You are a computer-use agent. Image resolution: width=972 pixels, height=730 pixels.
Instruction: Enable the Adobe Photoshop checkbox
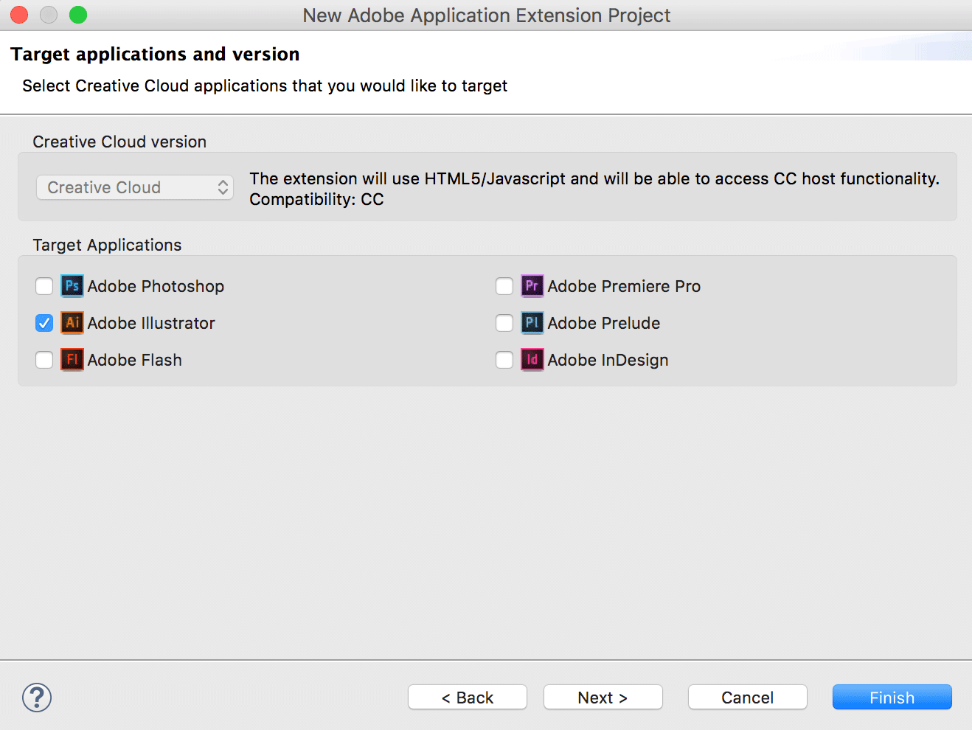click(x=44, y=286)
